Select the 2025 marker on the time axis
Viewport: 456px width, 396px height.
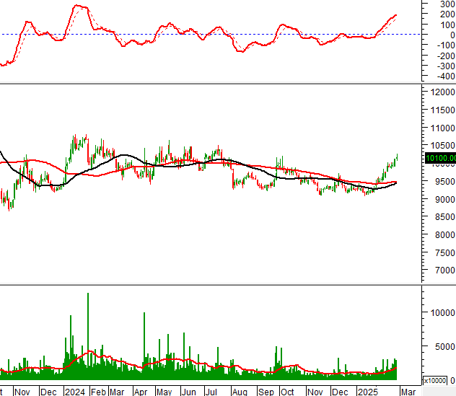pyautogui.click(x=367, y=391)
